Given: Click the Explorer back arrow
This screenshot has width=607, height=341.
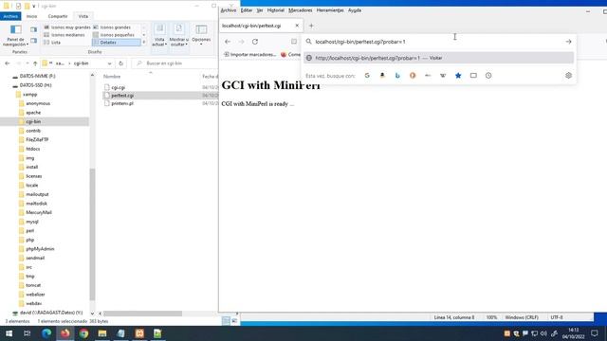Looking at the screenshot, I should coord(8,63).
